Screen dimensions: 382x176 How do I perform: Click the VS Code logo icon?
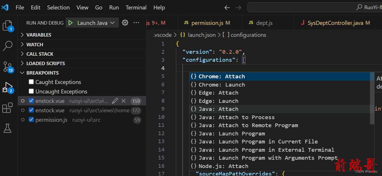click(x=5, y=7)
